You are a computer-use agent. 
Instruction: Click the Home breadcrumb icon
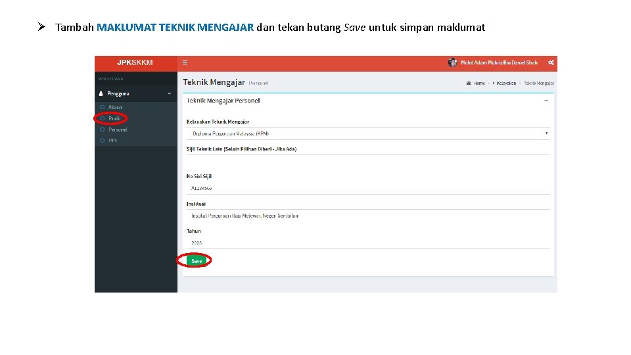pos(469,83)
